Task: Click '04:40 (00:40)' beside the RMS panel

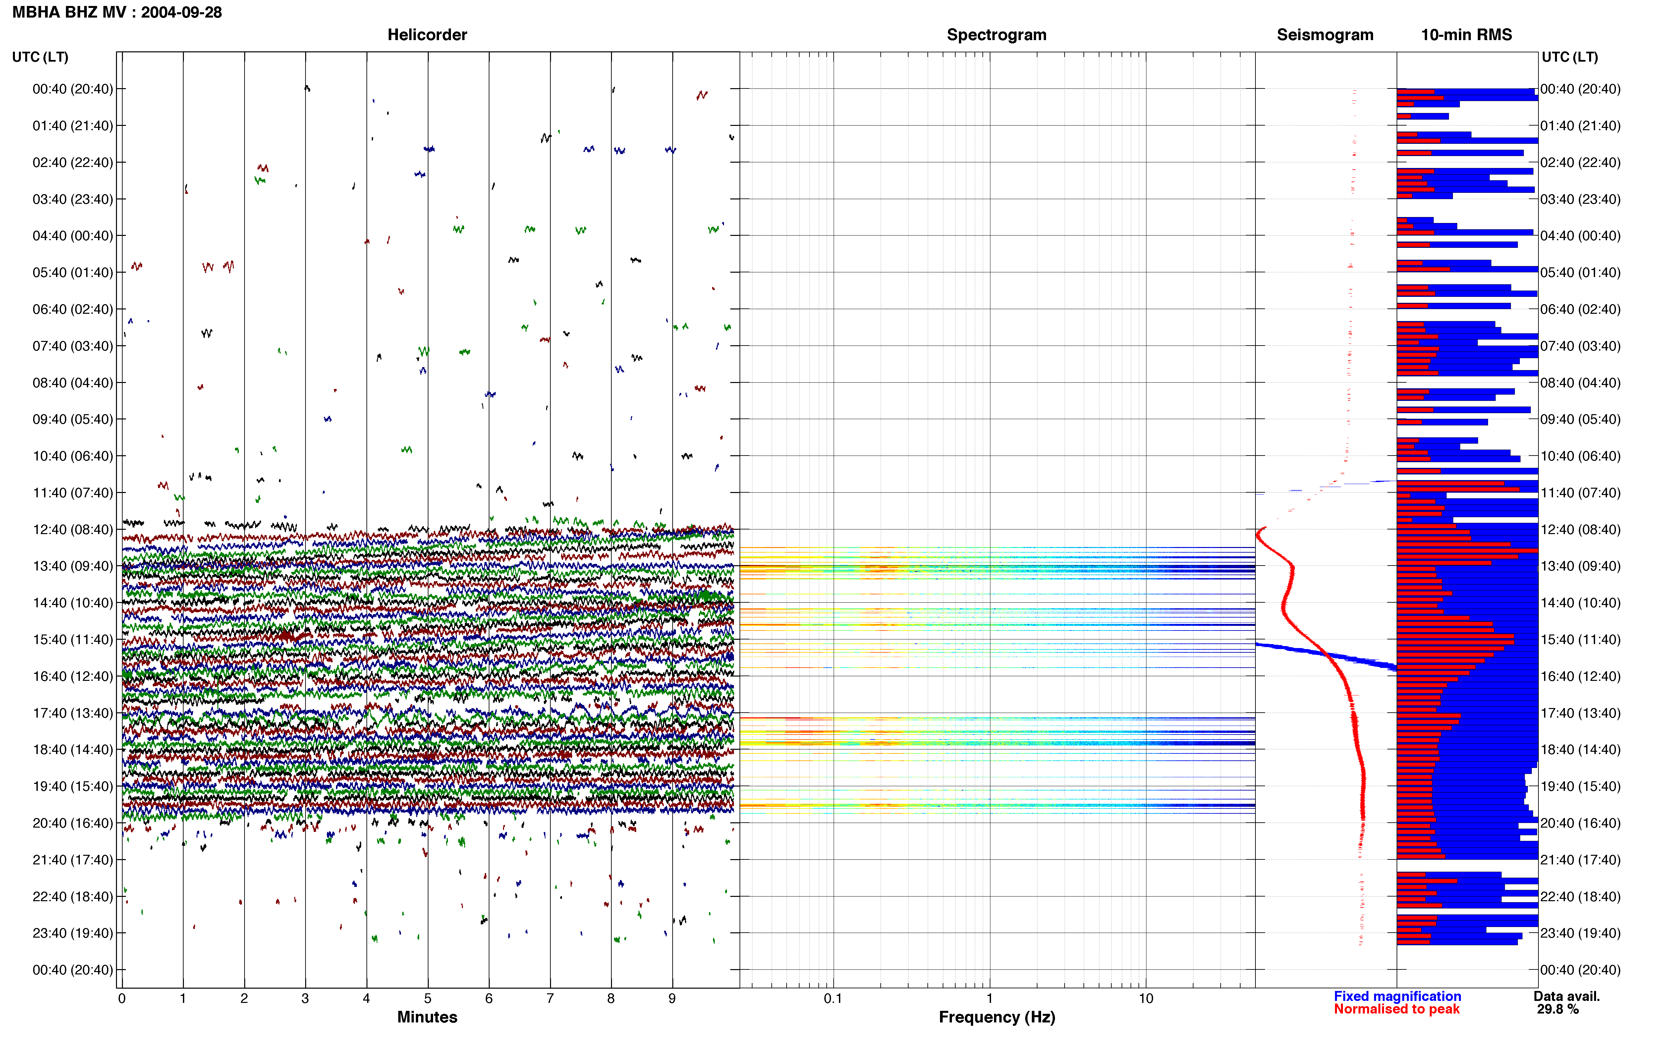Action: [x=1580, y=236]
